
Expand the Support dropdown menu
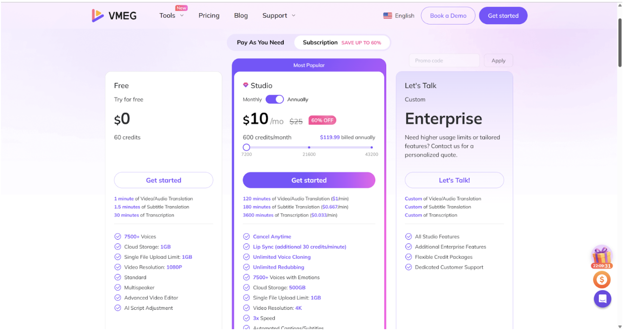click(279, 16)
